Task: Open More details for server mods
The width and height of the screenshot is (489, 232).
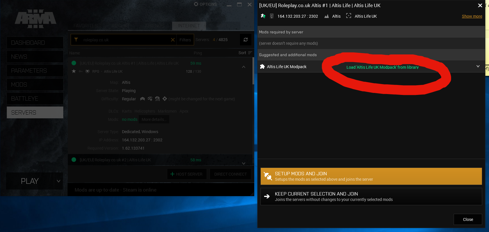Action: coord(154,119)
